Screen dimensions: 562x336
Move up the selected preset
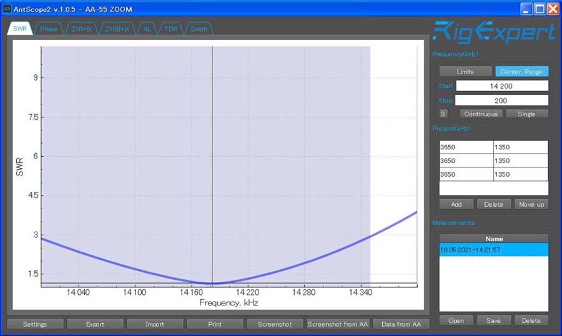click(531, 204)
